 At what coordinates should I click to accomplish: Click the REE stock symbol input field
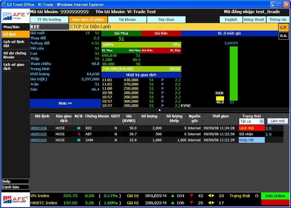click(x=49, y=27)
